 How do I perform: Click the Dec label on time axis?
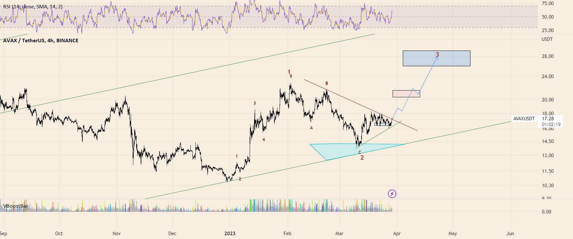[172, 234]
